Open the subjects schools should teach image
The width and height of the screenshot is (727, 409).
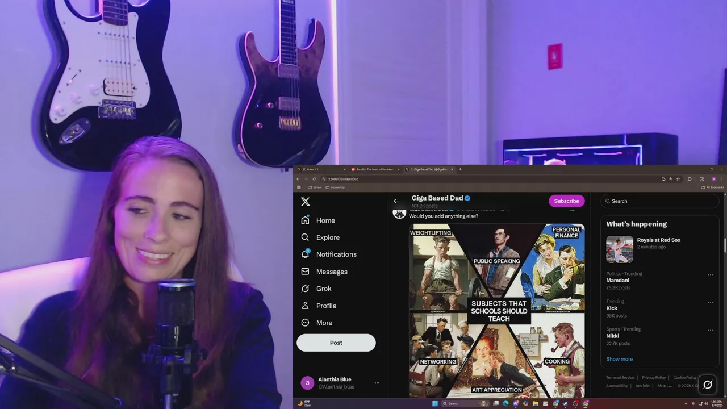point(496,311)
